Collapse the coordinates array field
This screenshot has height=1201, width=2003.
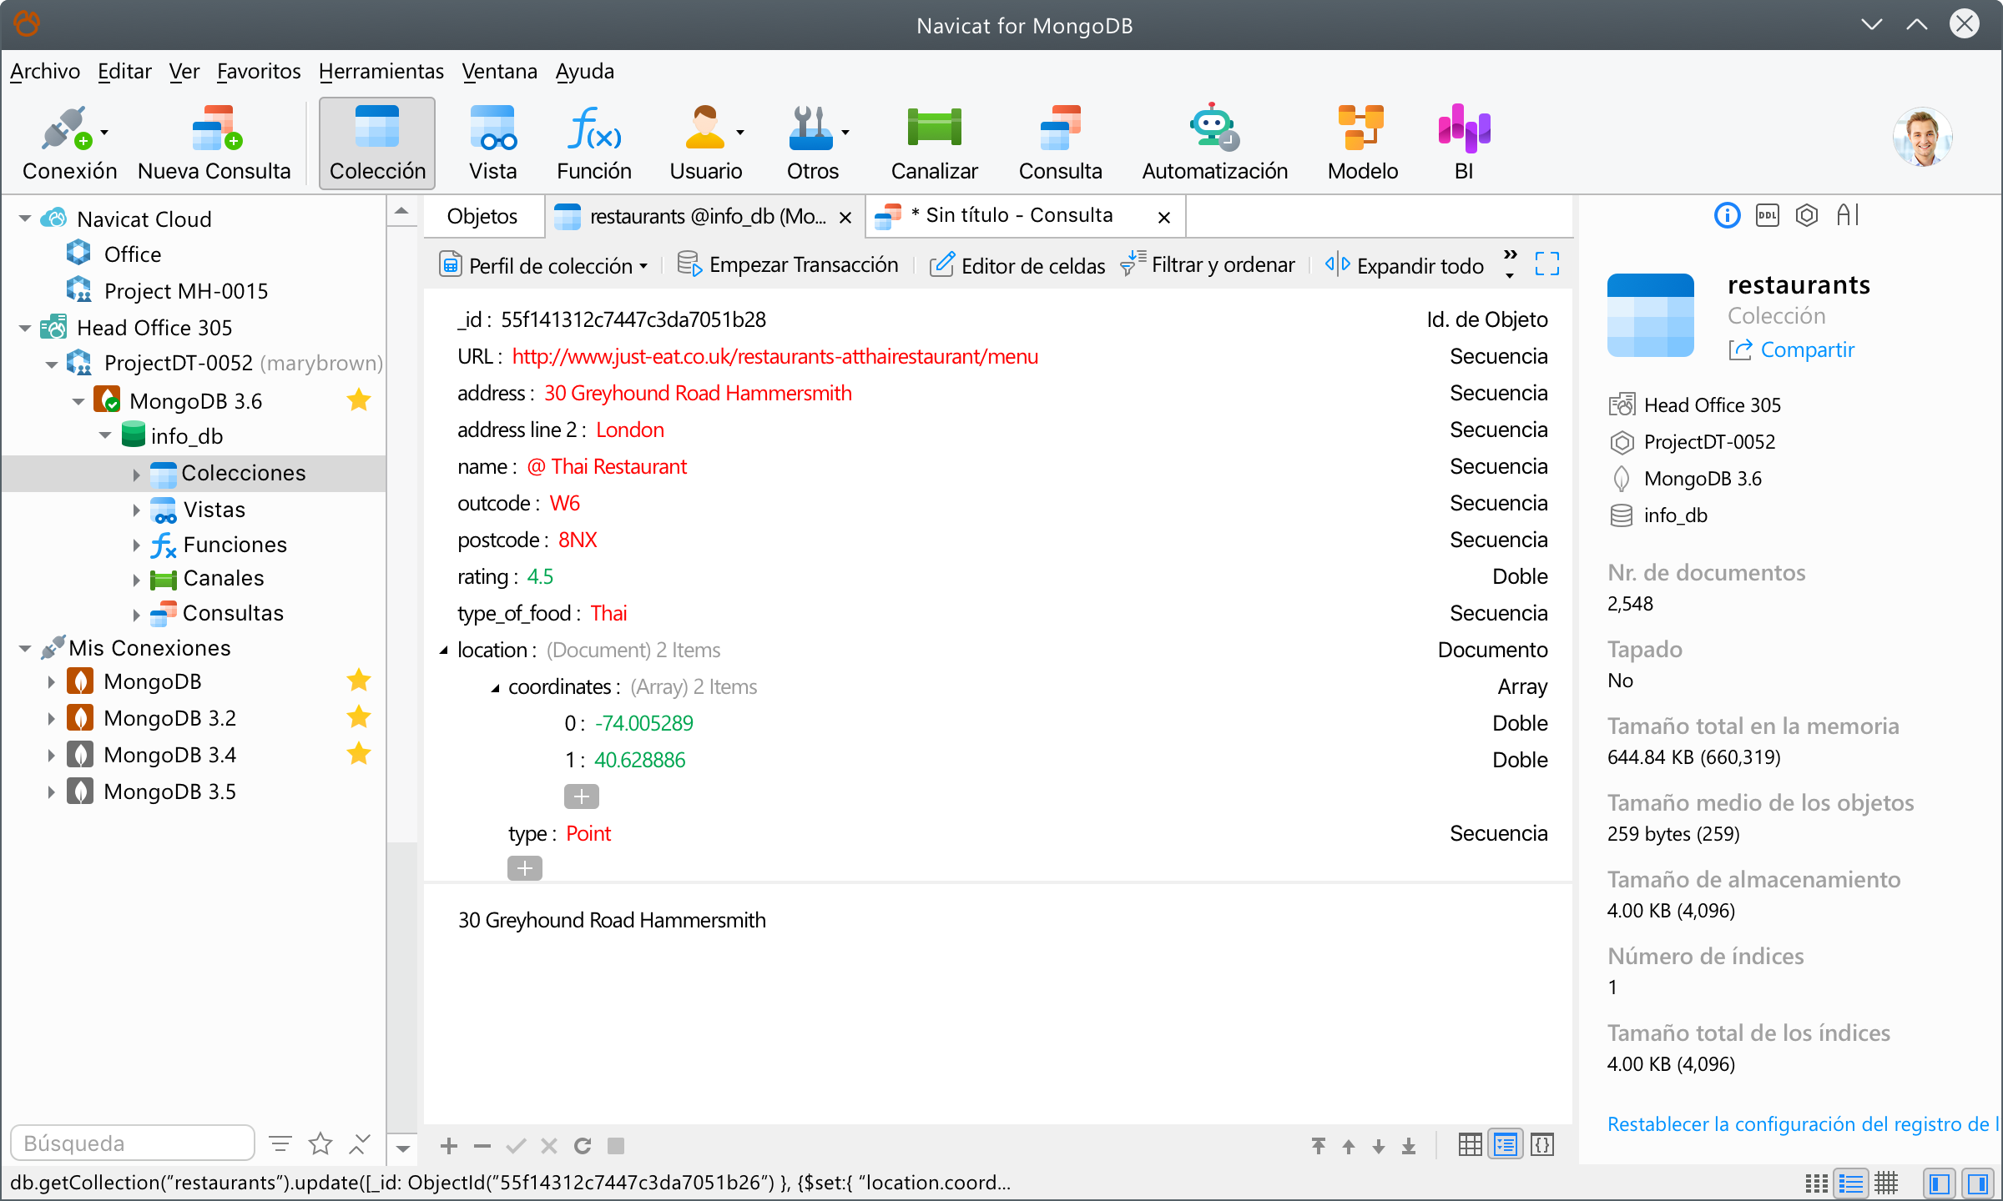pyautogui.click(x=495, y=687)
